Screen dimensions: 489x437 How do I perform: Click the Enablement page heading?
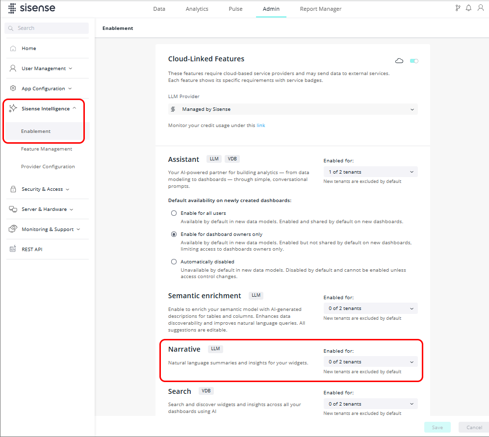point(118,28)
